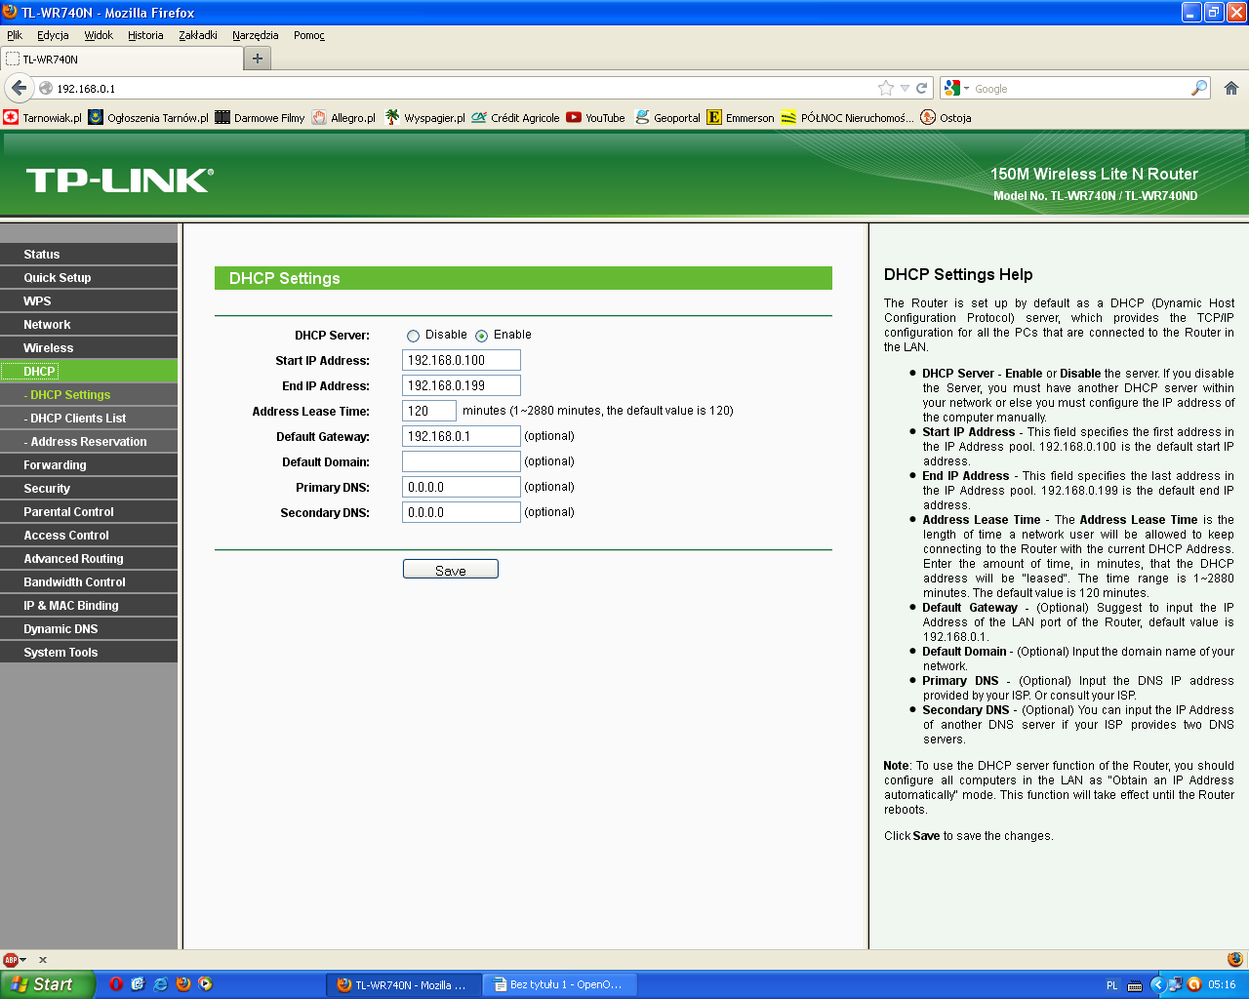Open the URL history dropdown arrow
The width and height of the screenshot is (1249, 999).
[x=905, y=88]
